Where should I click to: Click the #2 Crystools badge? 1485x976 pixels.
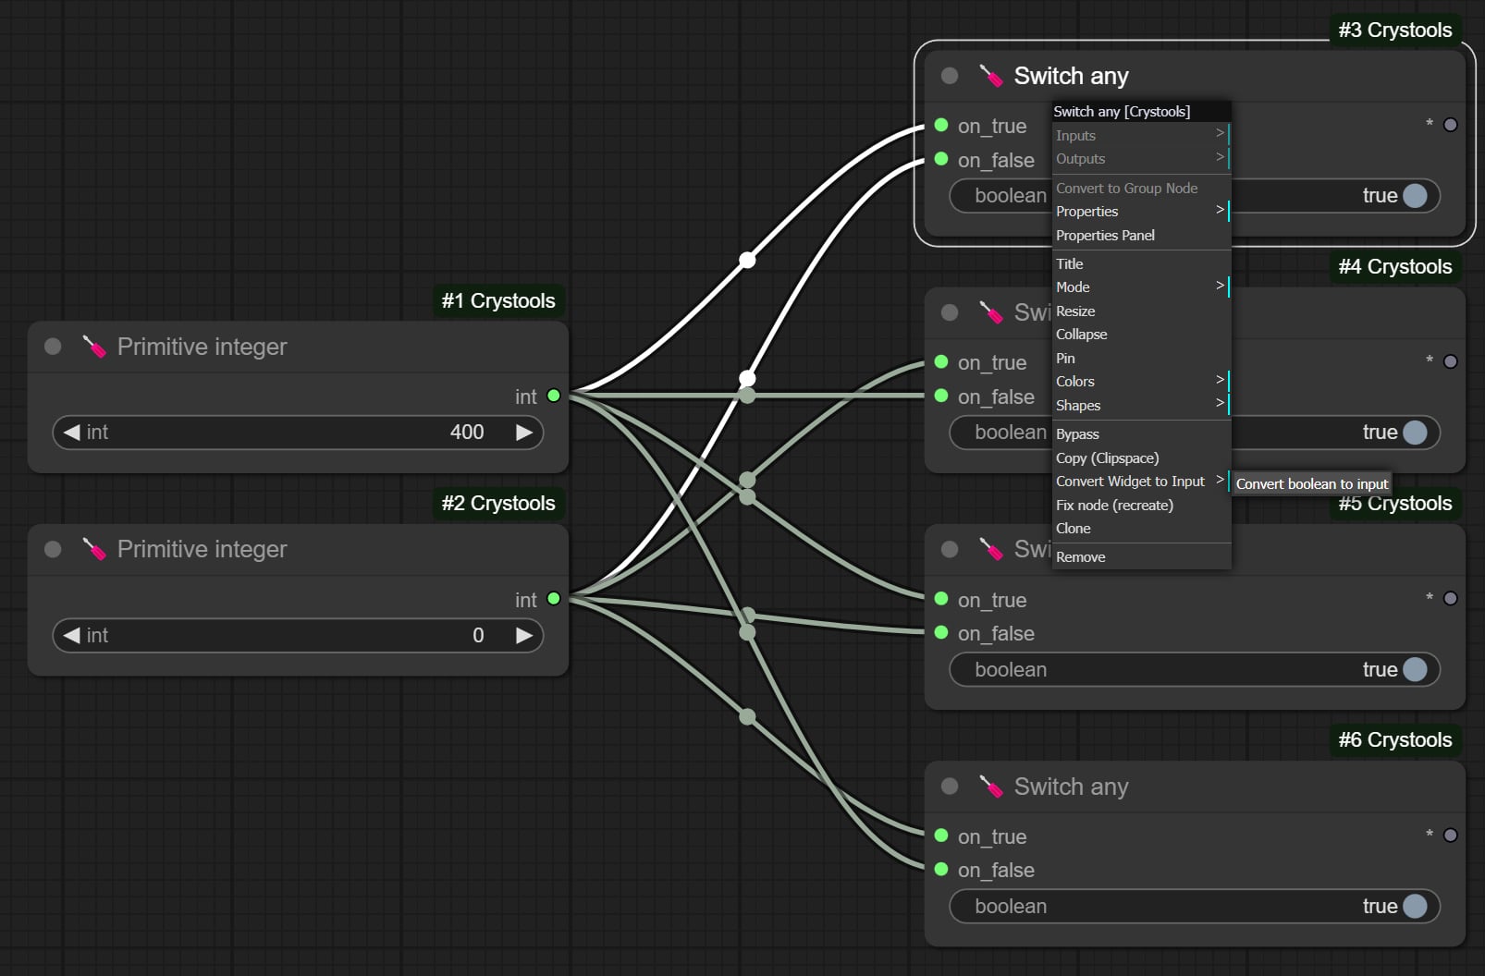[x=498, y=504]
